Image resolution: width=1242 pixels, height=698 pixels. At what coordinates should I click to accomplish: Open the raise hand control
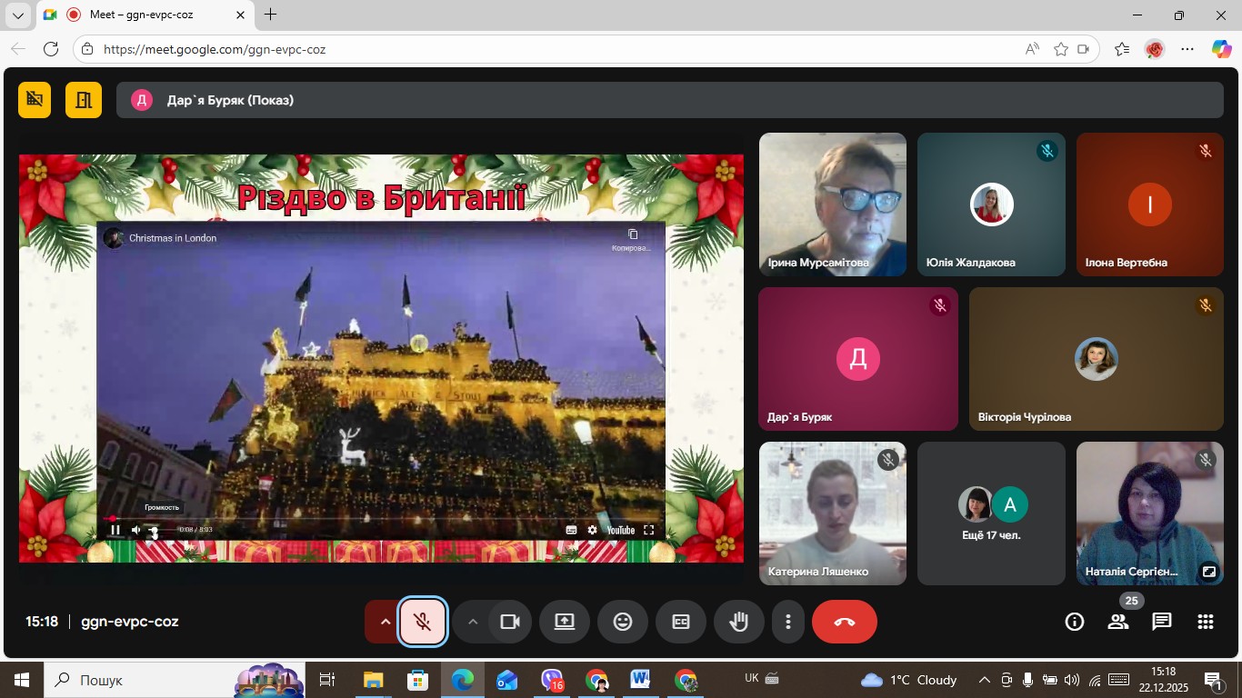click(x=739, y=622)
